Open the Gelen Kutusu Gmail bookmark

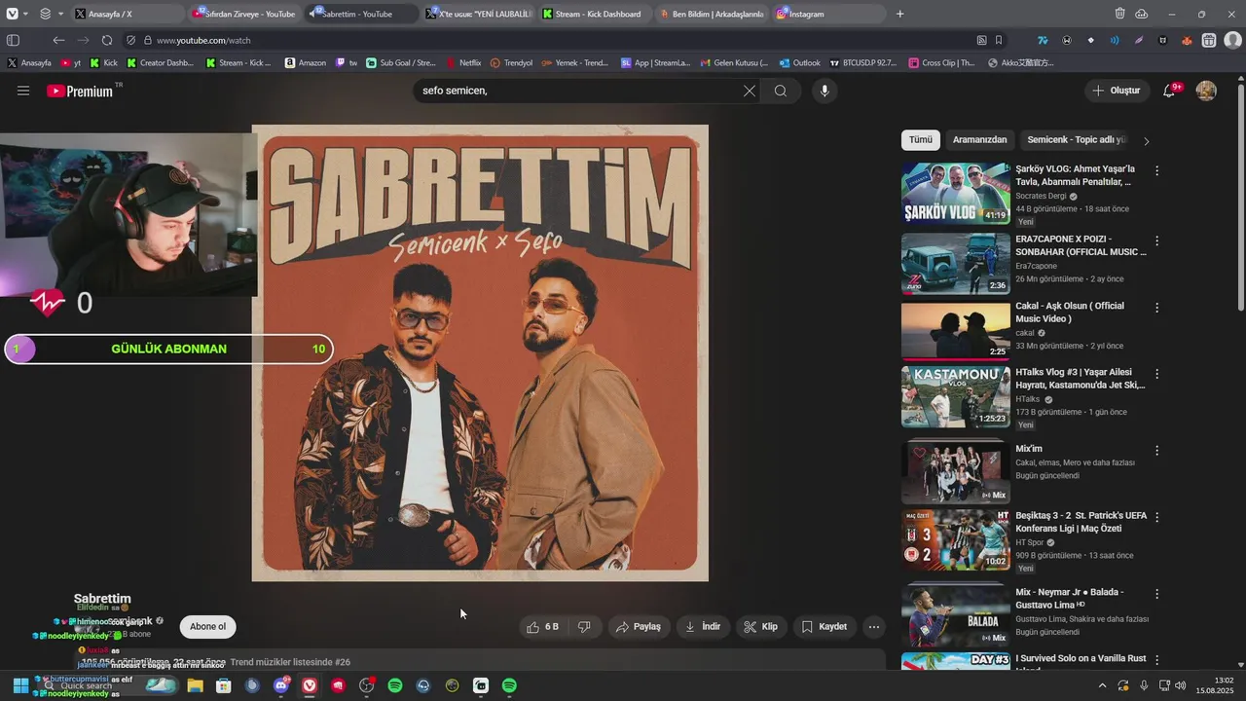[x=734, y=62]
